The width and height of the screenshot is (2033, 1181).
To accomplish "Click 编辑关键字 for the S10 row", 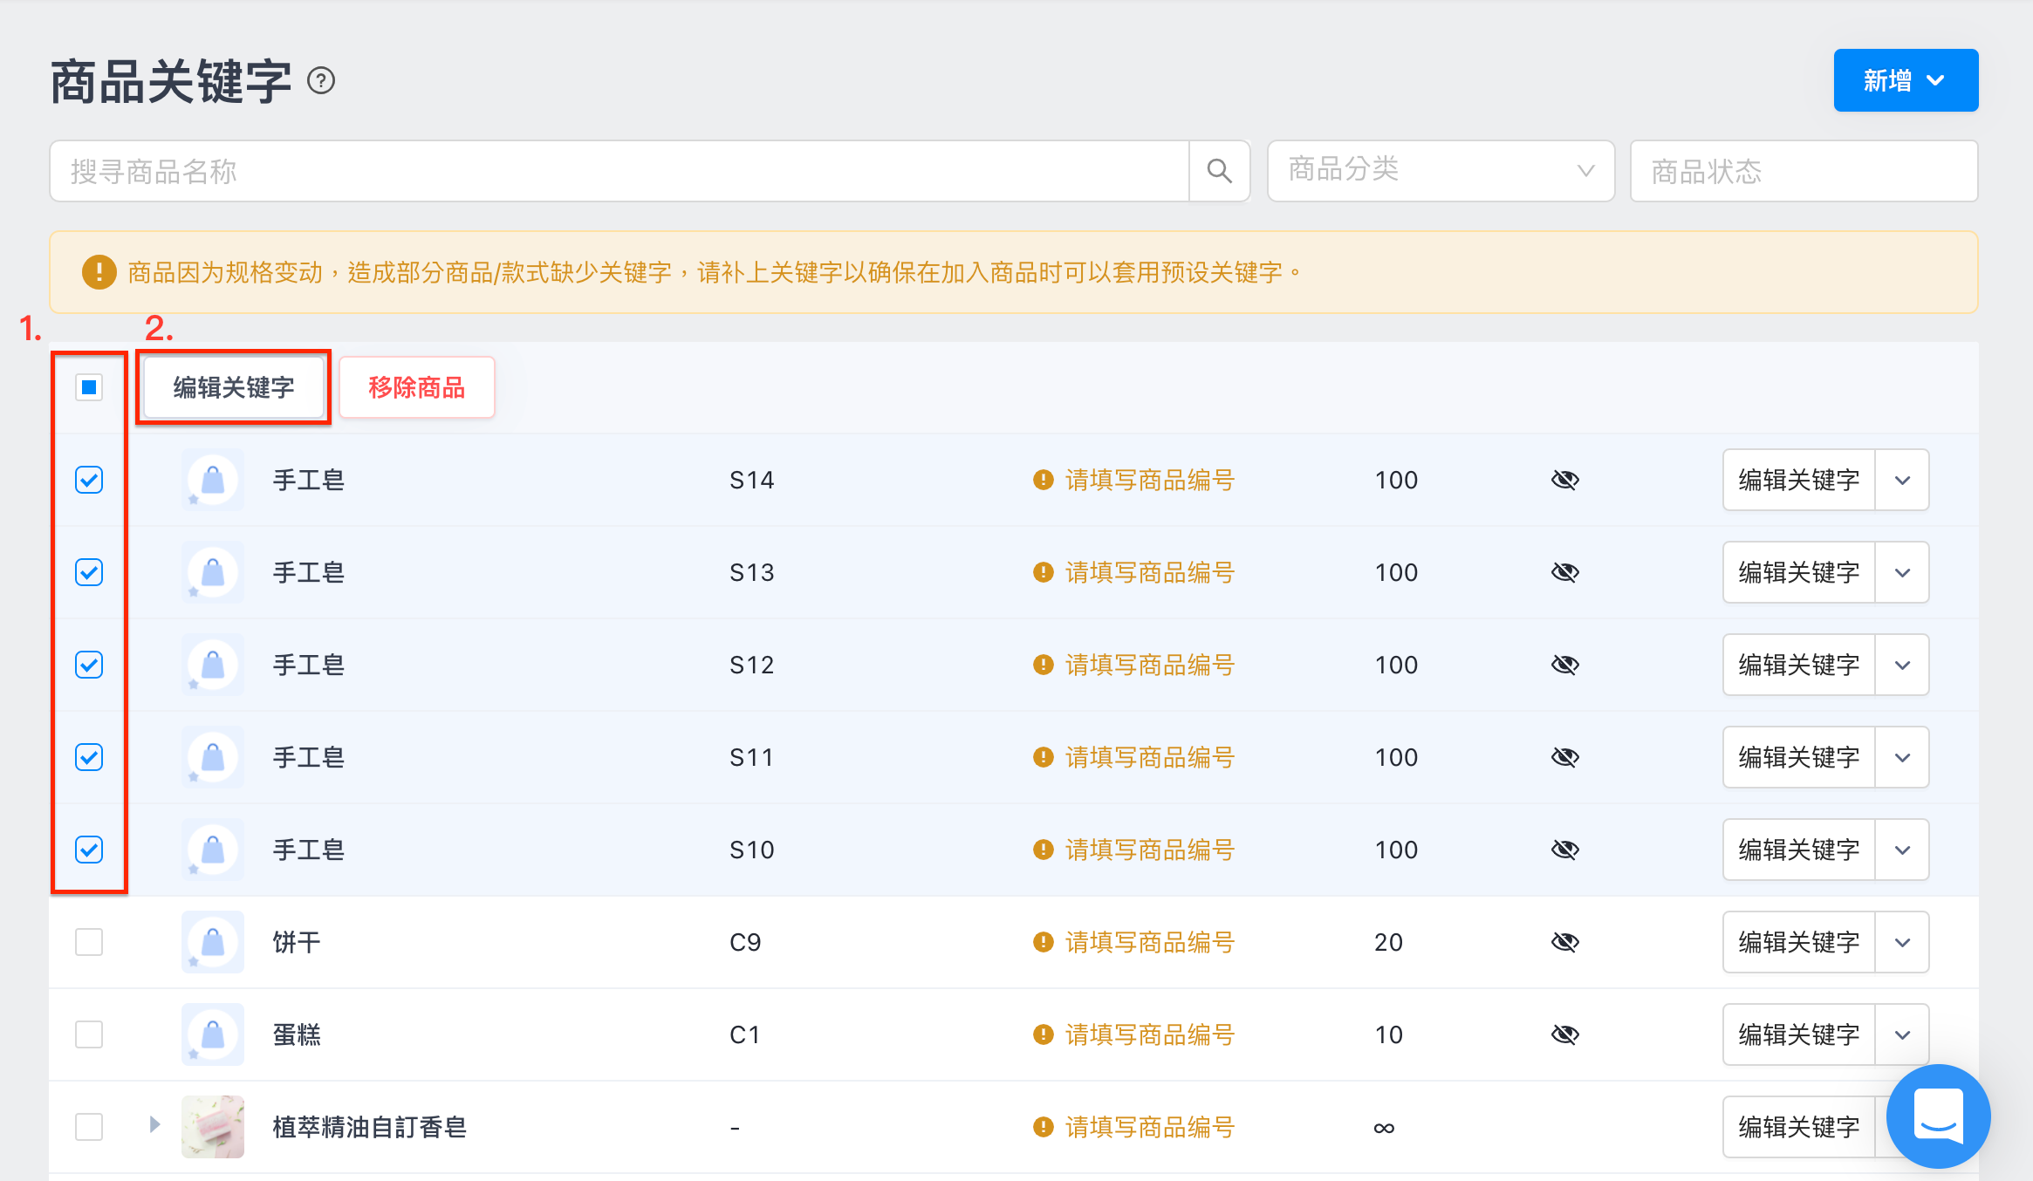I will tap(1799, 850).
